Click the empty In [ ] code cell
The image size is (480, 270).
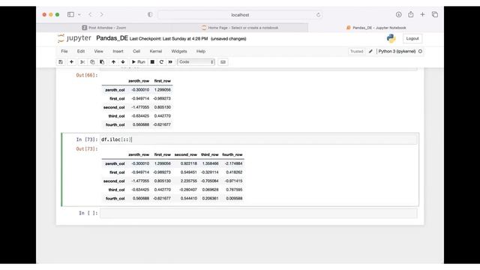(258, 213)
